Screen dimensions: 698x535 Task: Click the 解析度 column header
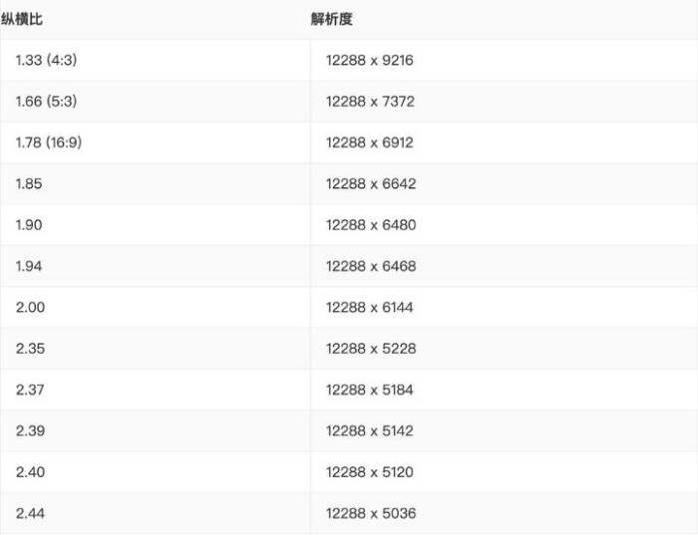332,19
